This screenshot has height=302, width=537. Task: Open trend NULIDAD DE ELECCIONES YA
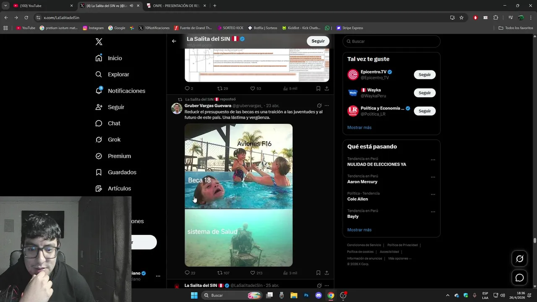376,164
